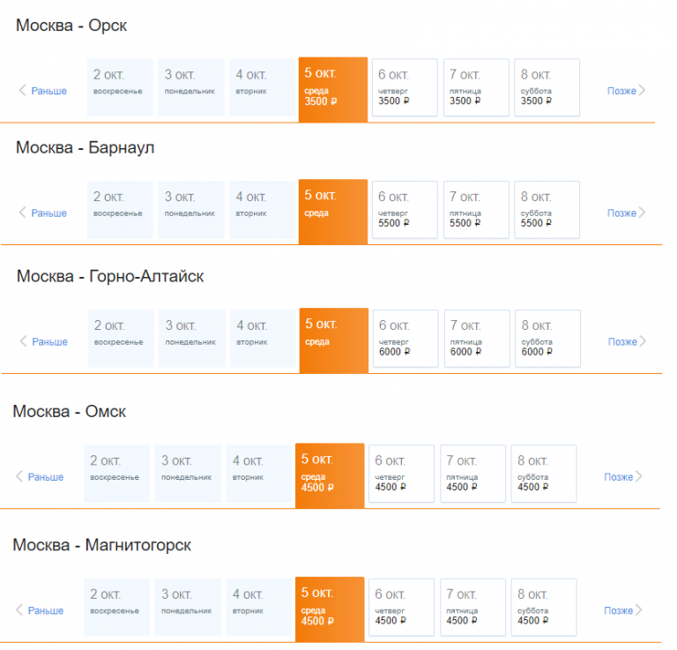The height and width of the screenshot is (650, 677).
Task: Select 6 окт. четверг for Москва - Магнитогорск
Action: pyautogui.click(x=401, y=608)
